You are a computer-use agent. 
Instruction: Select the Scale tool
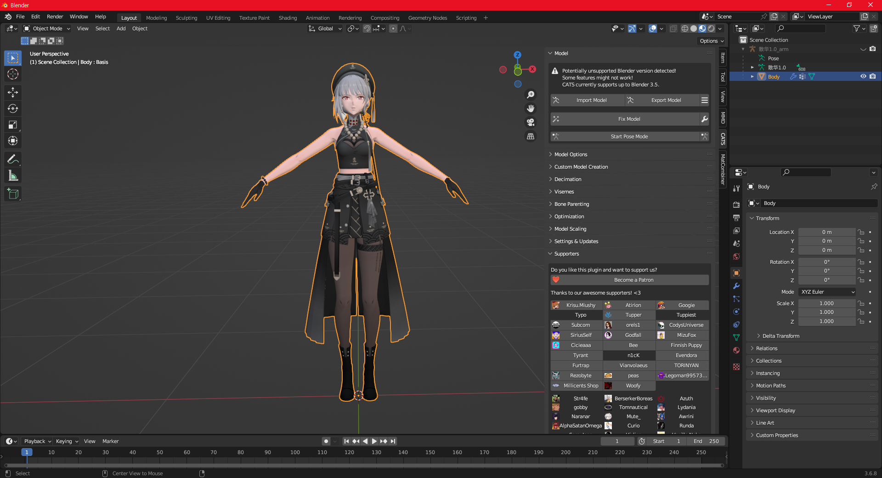pyautogui.click(x=13, y=125)
